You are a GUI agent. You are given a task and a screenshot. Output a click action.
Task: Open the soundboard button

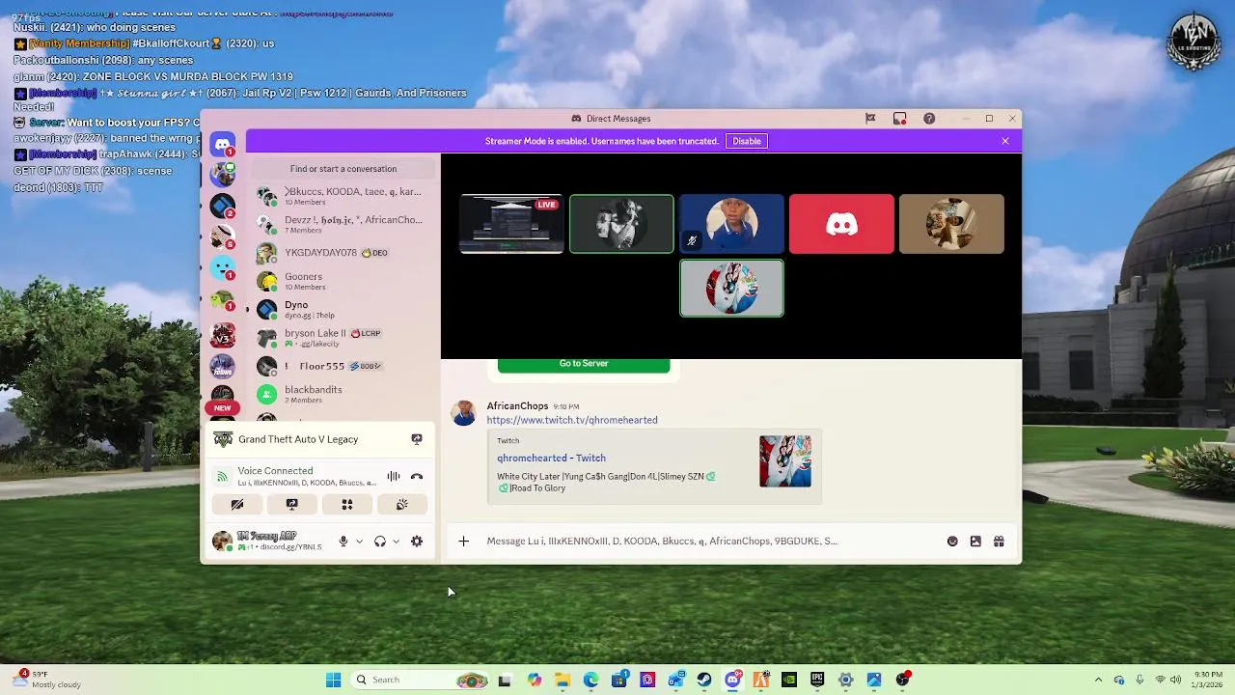402,505
